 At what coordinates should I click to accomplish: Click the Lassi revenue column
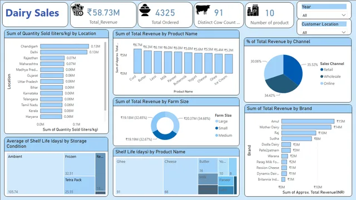(x=157, y=62)
